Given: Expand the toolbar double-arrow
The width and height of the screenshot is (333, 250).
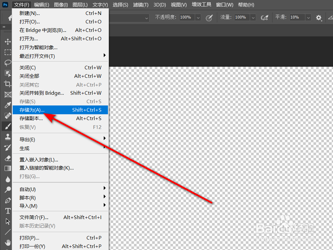Looking at the screenshot, I should click(x=4, y=27).
